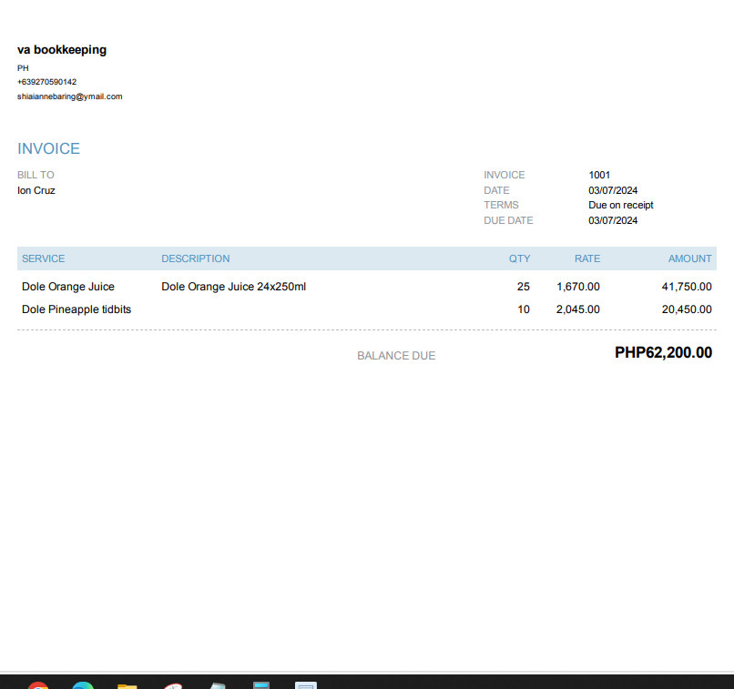Click the 'Dole Orange Juice' service cell
Image resolution: width=734 pixels, height=689 pixels.
68,287
